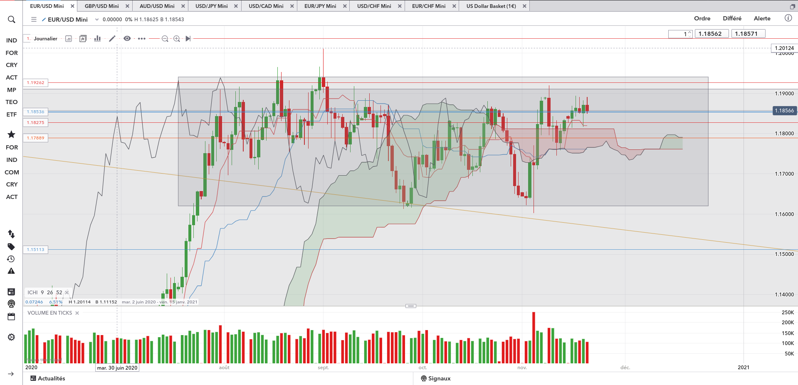Click the Ordre button
The width and height of the screenshot is (798, 385).
click(702, 18)
